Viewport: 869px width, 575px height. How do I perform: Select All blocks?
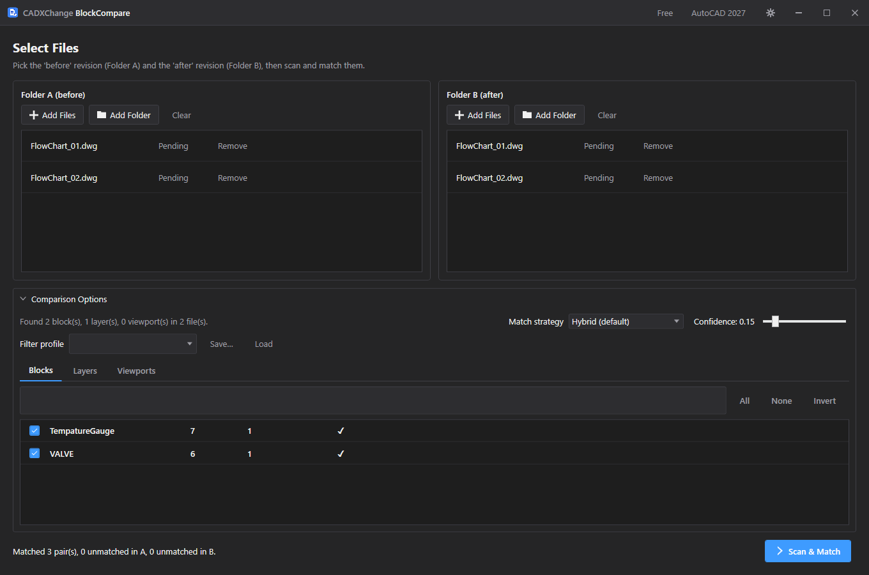pyautogui.click(x=744, y=401)
